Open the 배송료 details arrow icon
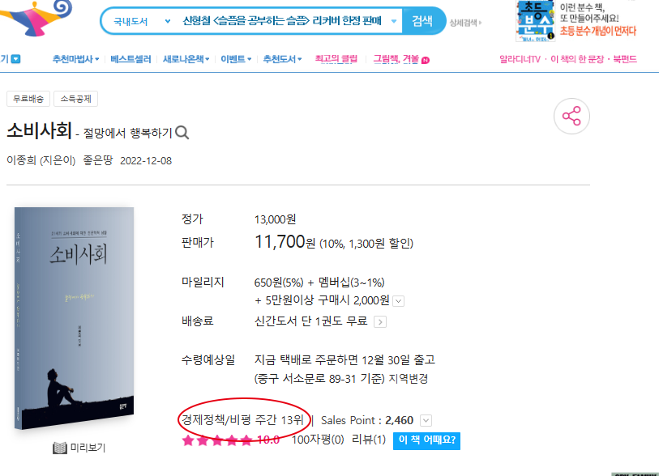This screenshot has width=659, height=476. (x=380, y=322)
